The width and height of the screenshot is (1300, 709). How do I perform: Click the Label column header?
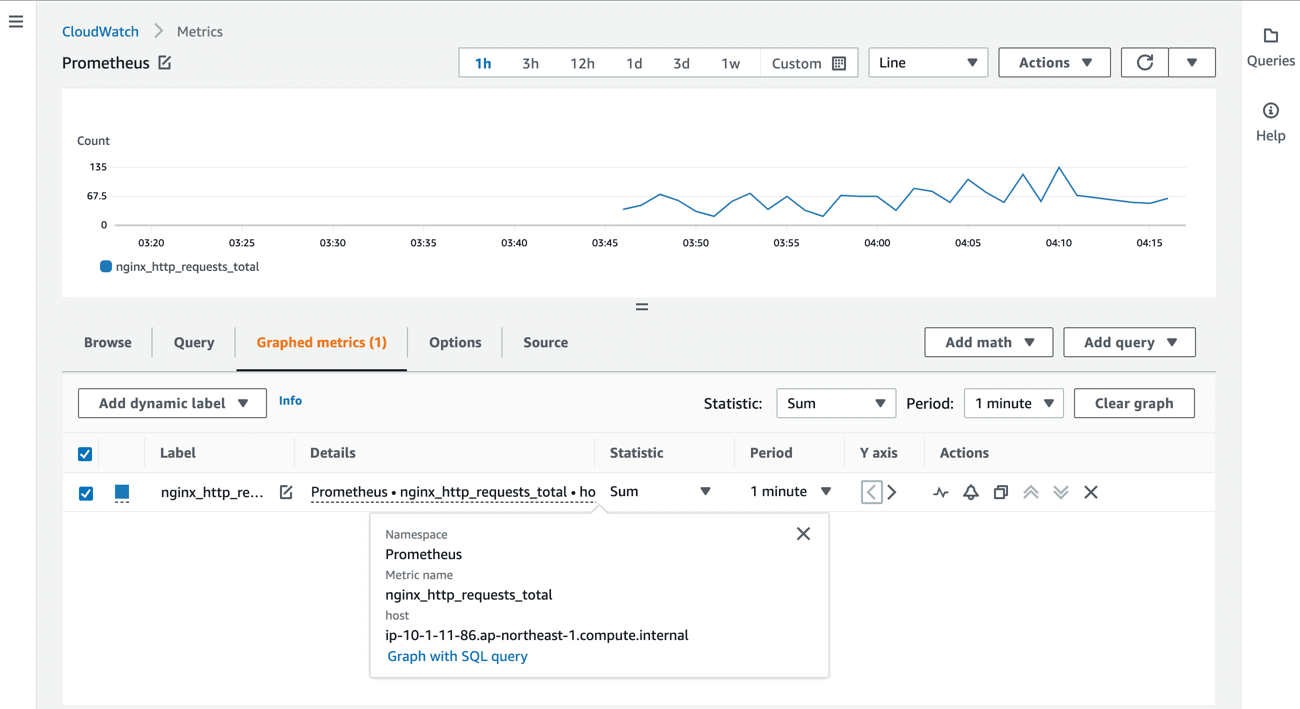[177, 453]
